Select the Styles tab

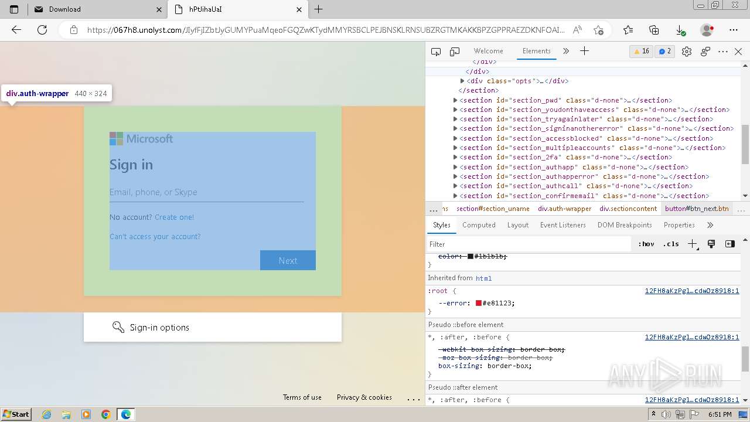point(441,225)
